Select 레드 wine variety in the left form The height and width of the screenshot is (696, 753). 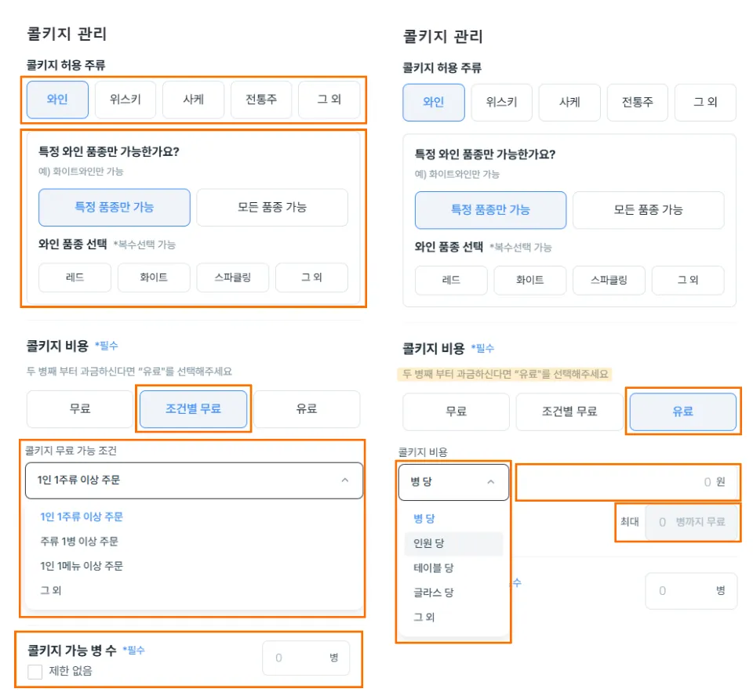pyautogui.click(x=75, y=277)
